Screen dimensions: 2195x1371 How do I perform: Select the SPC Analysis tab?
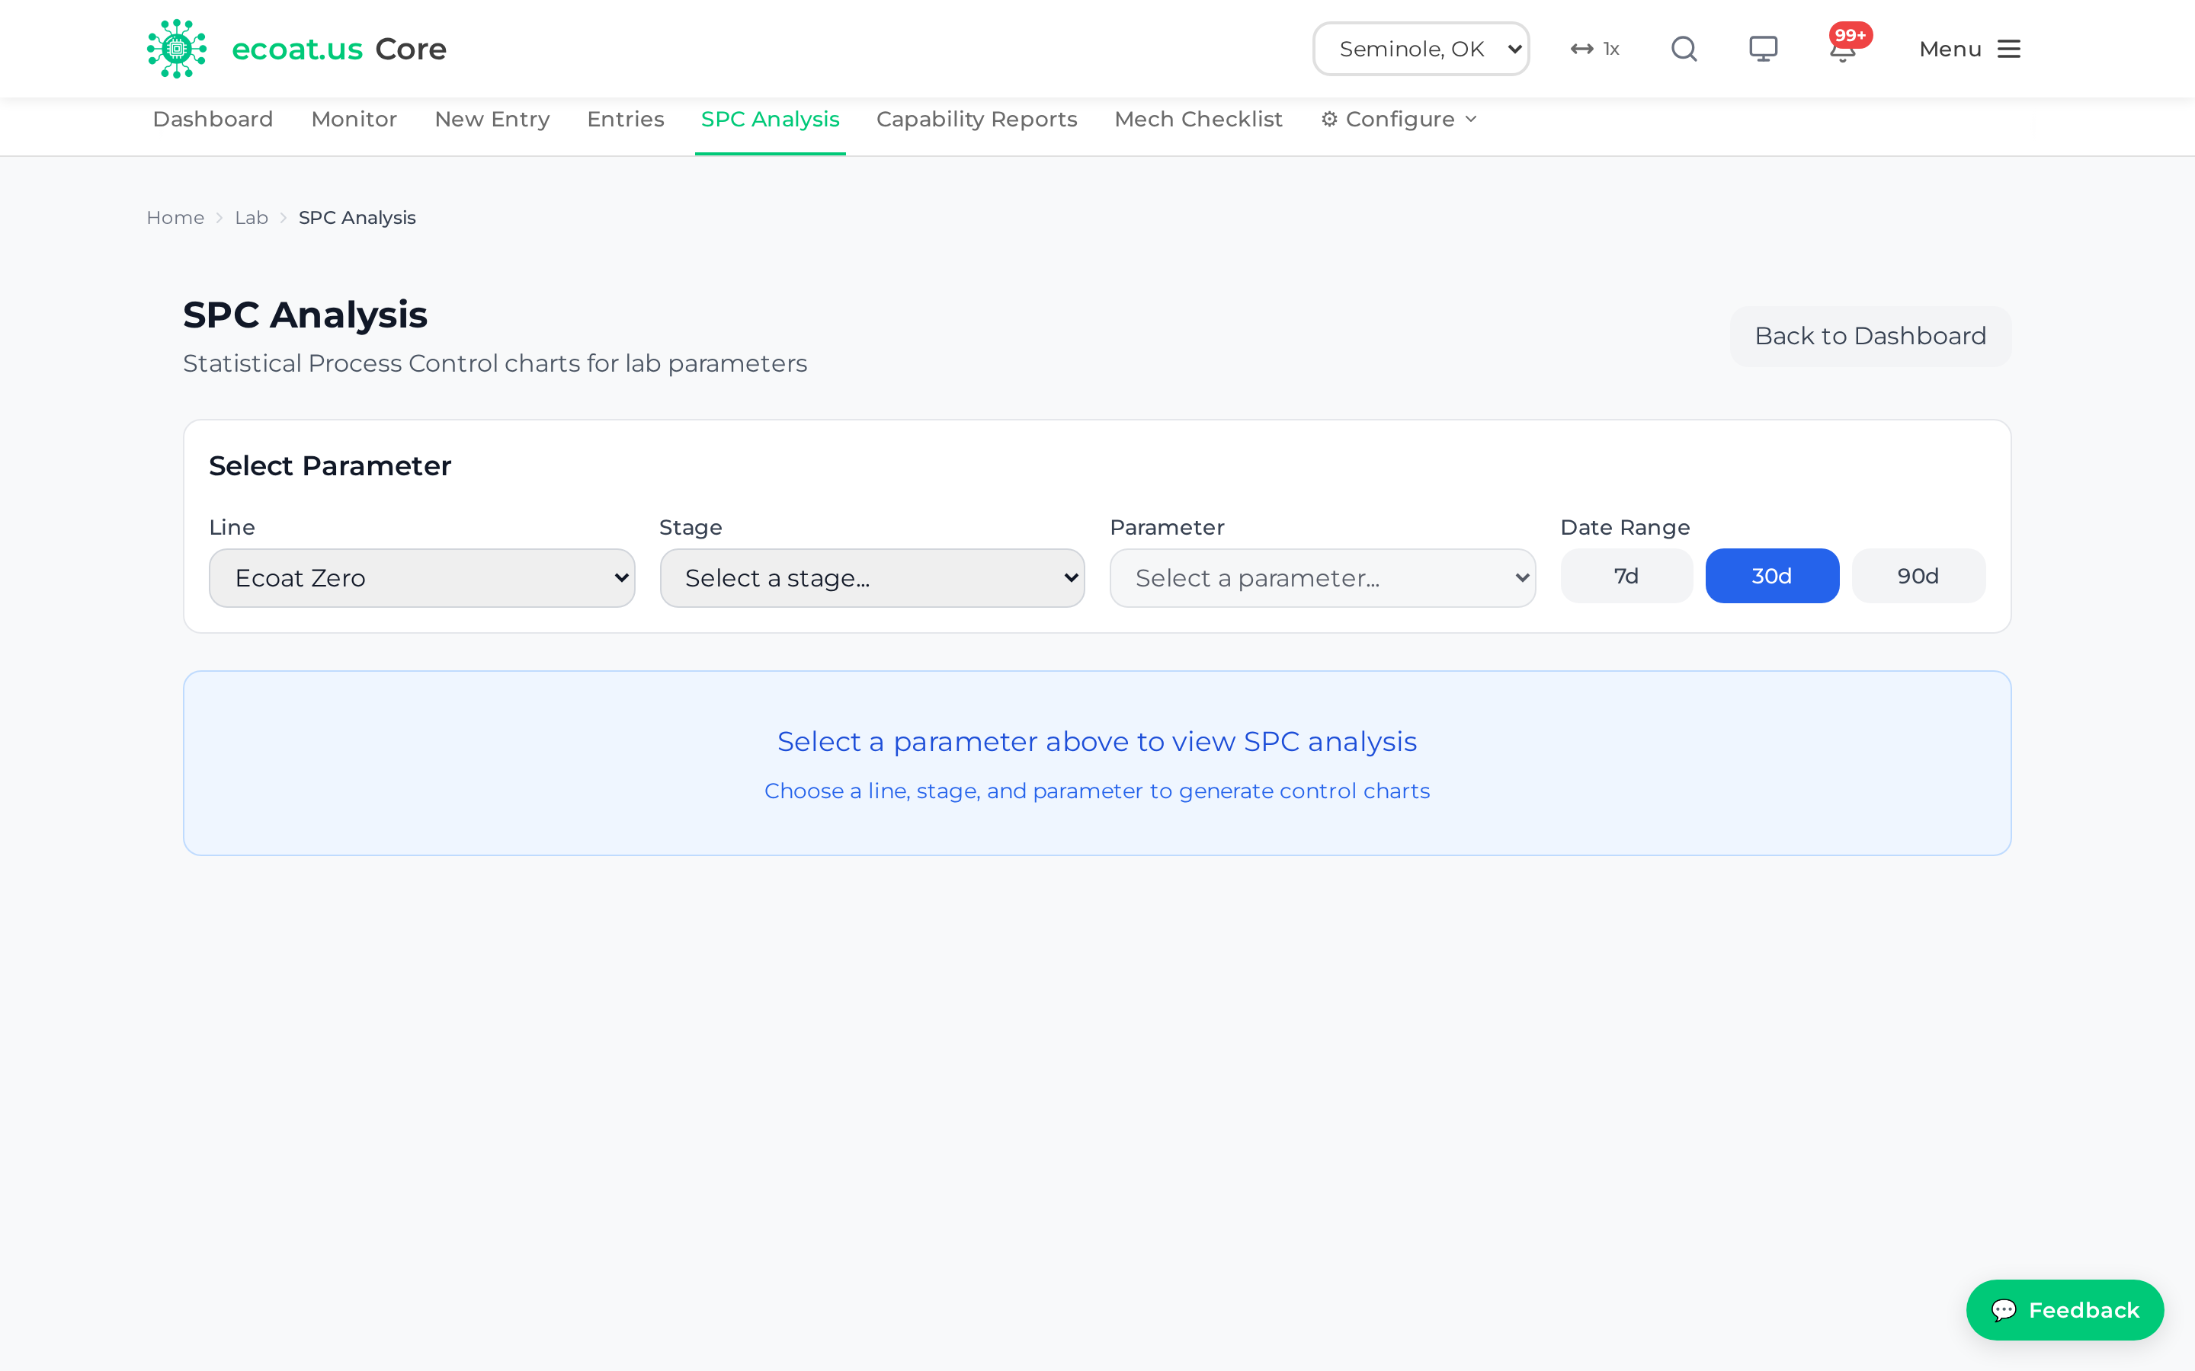(x=770, y=120)
